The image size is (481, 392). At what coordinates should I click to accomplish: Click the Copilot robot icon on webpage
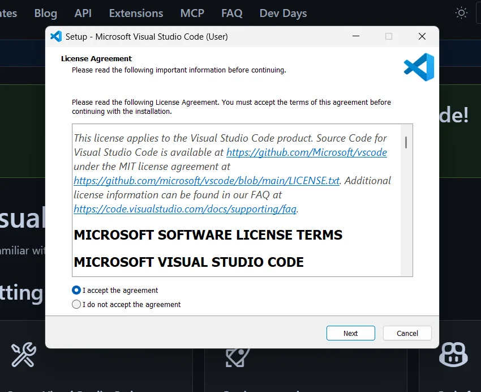pyautogui.click(x=453, y=355)
